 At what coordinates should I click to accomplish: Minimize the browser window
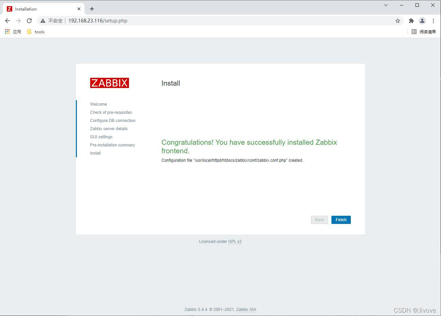[402, 5]
